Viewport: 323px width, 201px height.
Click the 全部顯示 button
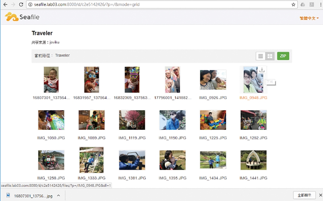pos(305,195)
